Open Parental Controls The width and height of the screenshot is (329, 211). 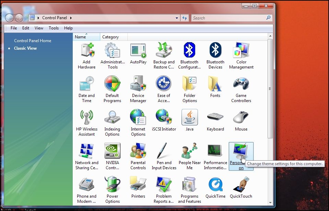(138, 157)
